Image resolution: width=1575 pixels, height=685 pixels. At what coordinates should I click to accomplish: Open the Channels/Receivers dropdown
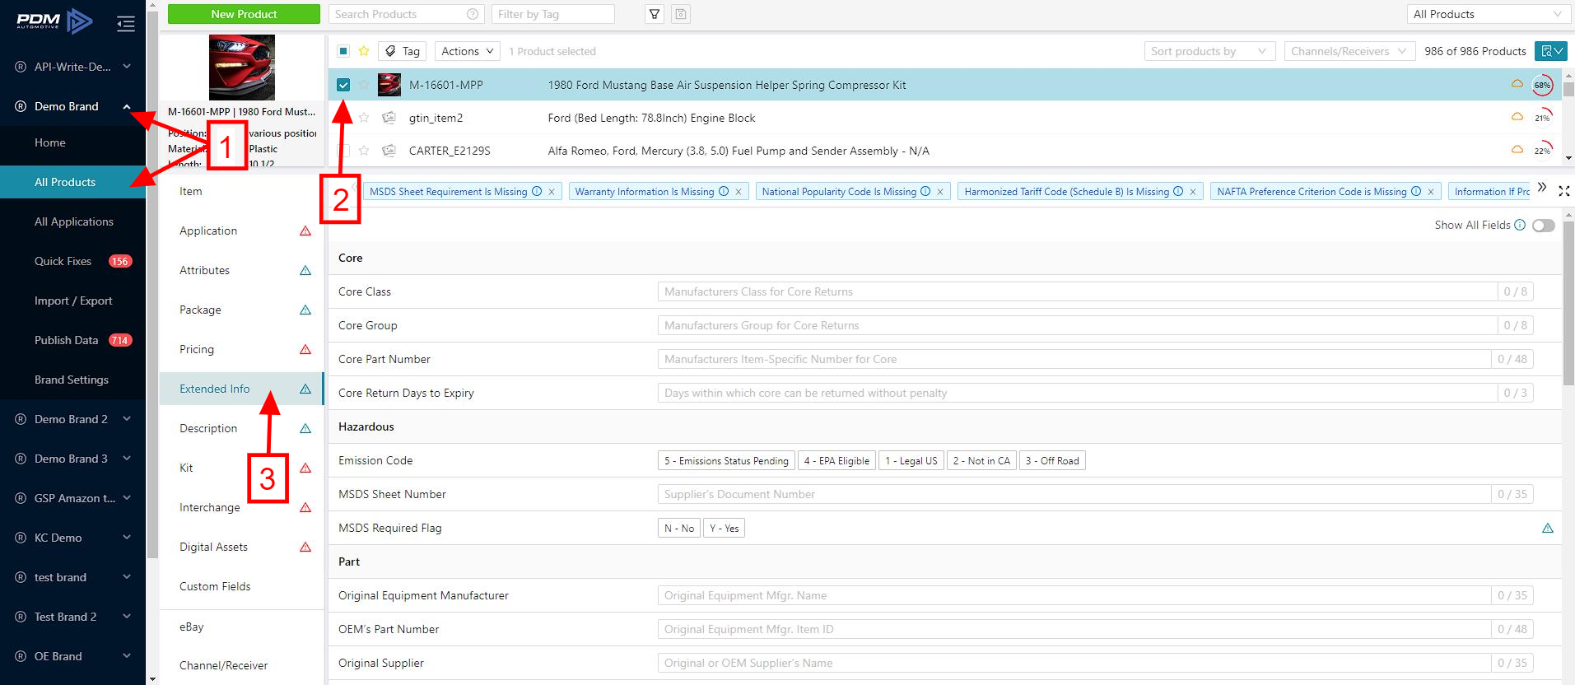[x=1350, y=51]
